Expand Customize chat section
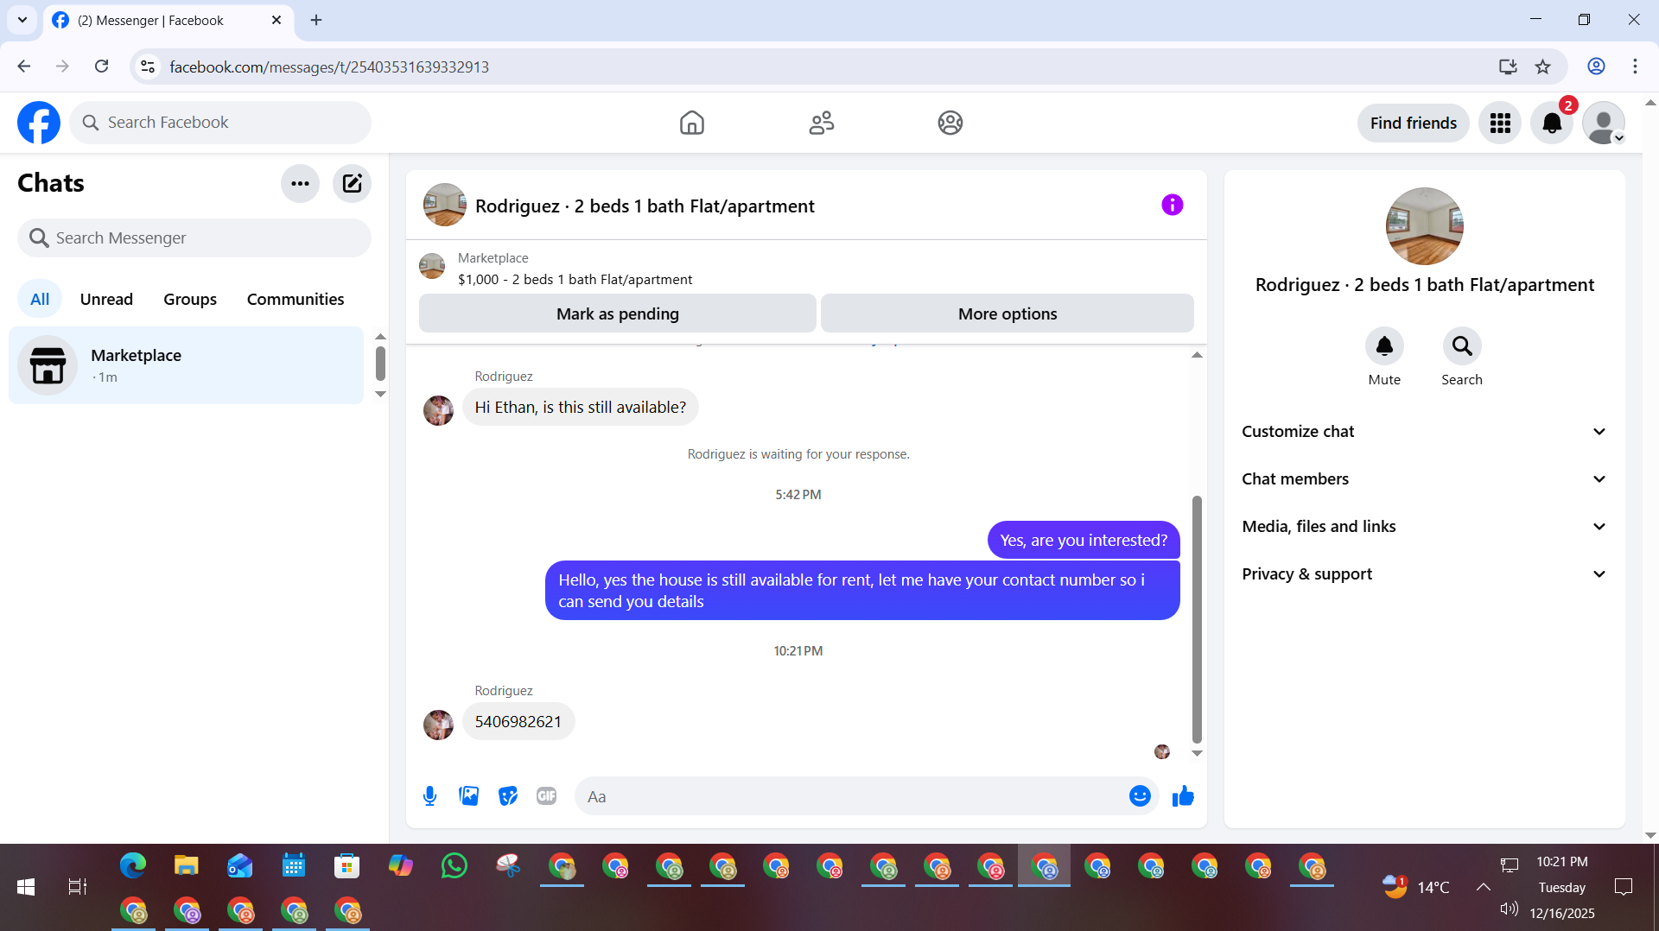1659x931 pixels. point(1424,432)
